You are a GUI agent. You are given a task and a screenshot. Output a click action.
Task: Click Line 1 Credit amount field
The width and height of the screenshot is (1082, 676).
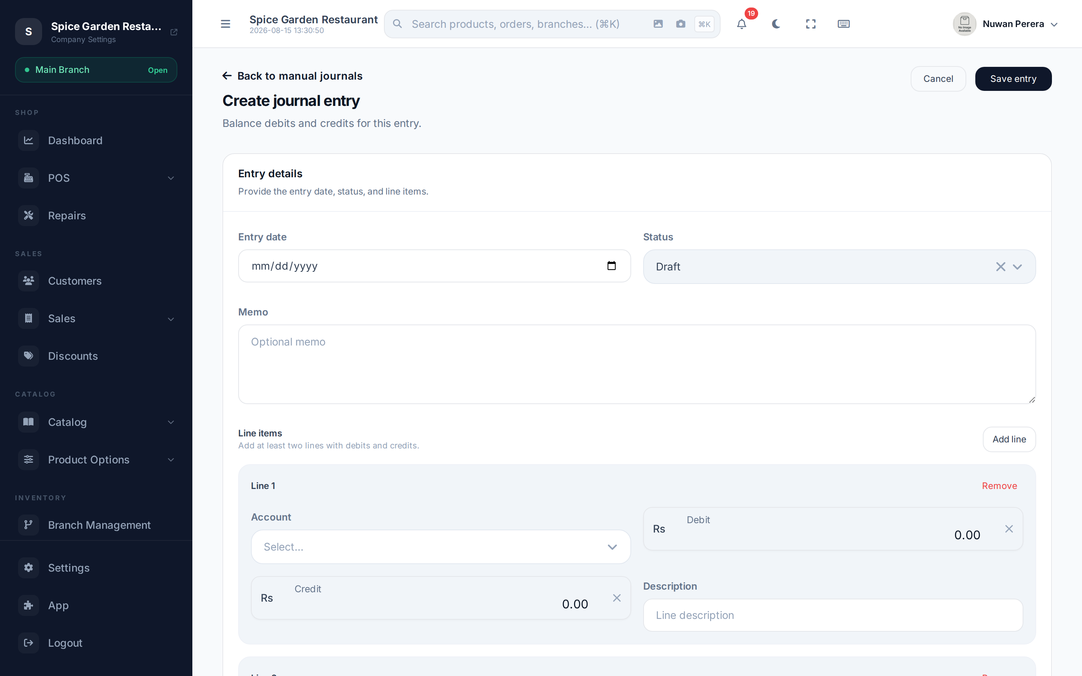(x=441, y=598)
